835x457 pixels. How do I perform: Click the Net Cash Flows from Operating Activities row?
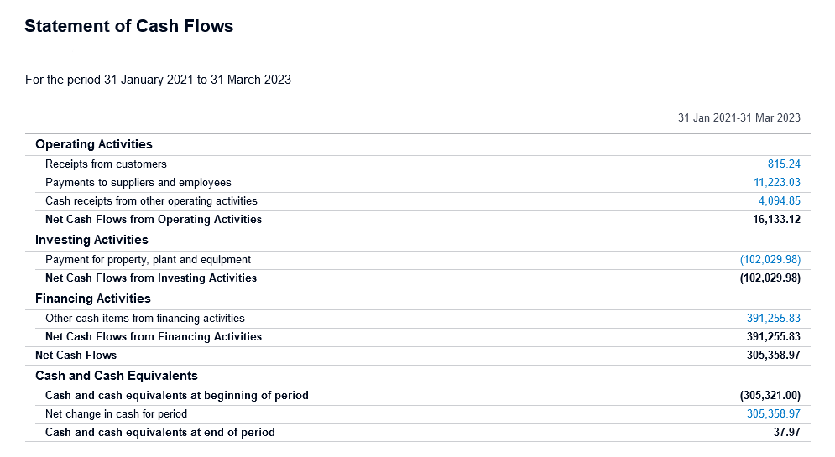point(418,220)
